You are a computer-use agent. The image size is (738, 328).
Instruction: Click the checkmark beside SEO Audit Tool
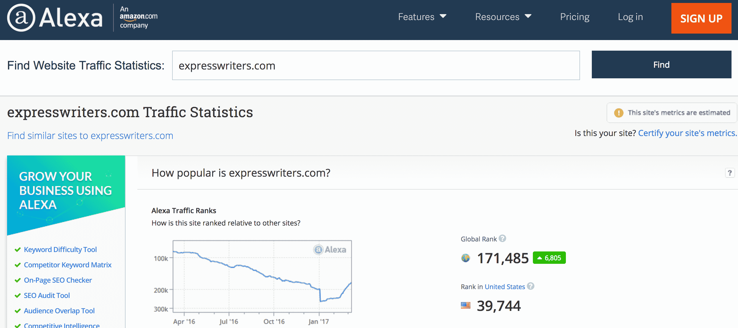[x=18, y=296]
